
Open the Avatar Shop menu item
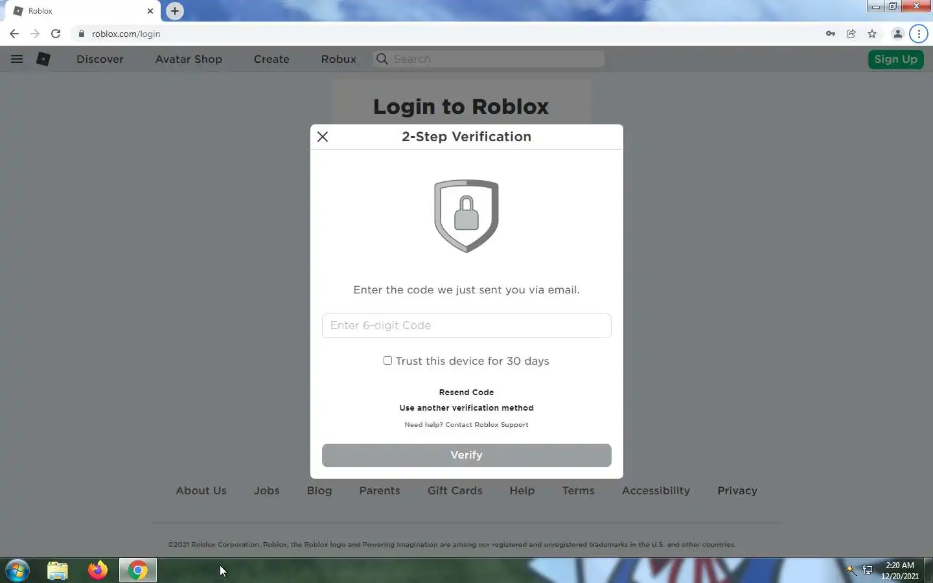tap(189, 59)
